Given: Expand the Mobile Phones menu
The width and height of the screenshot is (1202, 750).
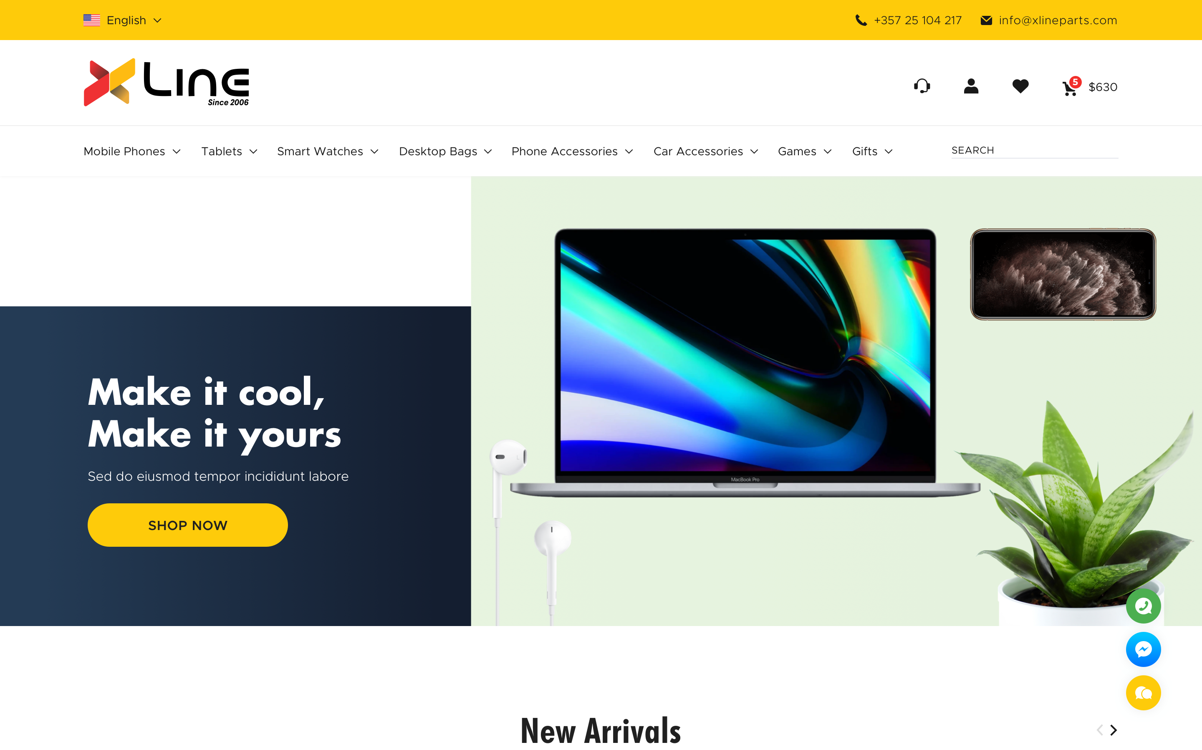Looking at the screenshot, I should pos(132,151).
